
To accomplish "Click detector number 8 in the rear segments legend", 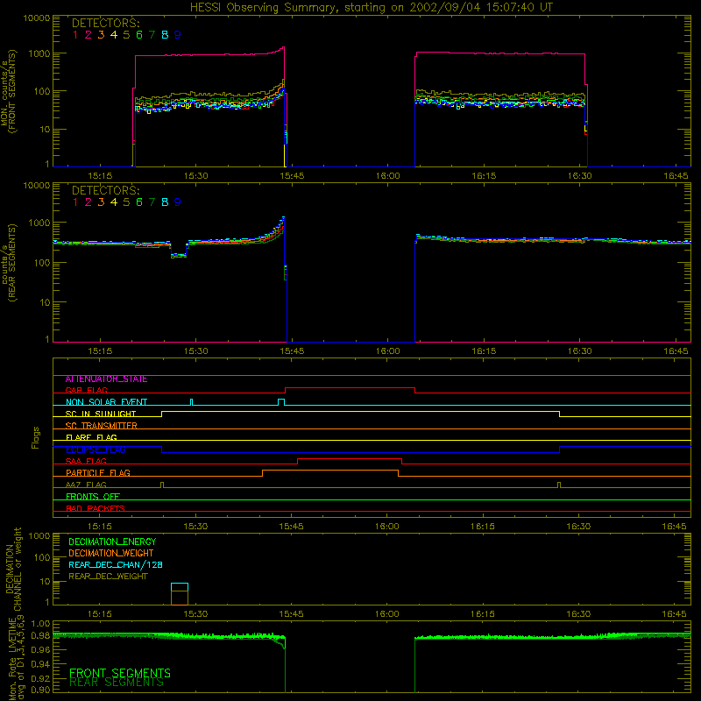I will pos(165,202).
